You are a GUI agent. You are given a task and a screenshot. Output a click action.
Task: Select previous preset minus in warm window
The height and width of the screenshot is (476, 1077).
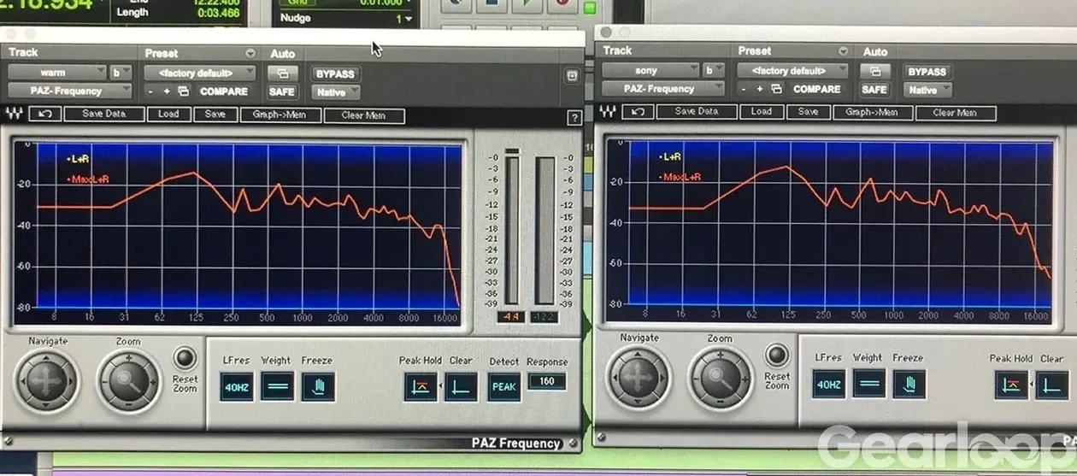coord(150,91)
